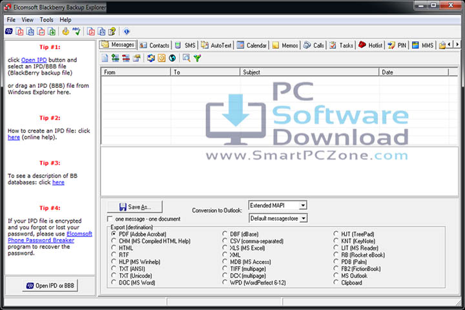Open the Tools menu
This screenshot has height=310, width=465.
pos(46,20)
